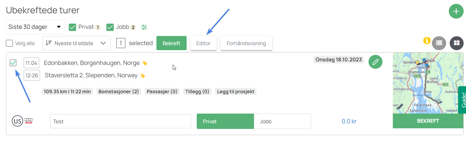Click the yellow info icon
The height and width of the screenshot is (141, 466).
(x=427, y=41)
